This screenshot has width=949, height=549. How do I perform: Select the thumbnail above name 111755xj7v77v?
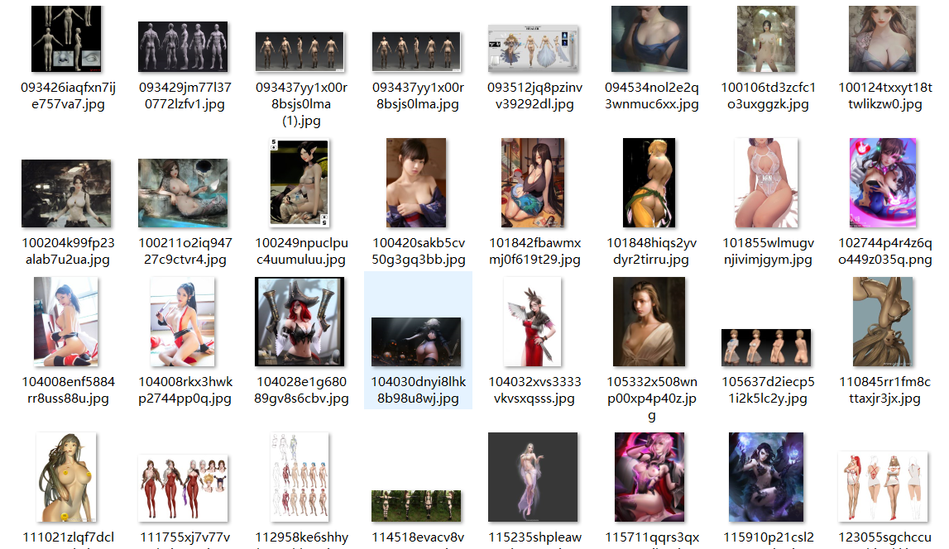click(x=183, y=488)
